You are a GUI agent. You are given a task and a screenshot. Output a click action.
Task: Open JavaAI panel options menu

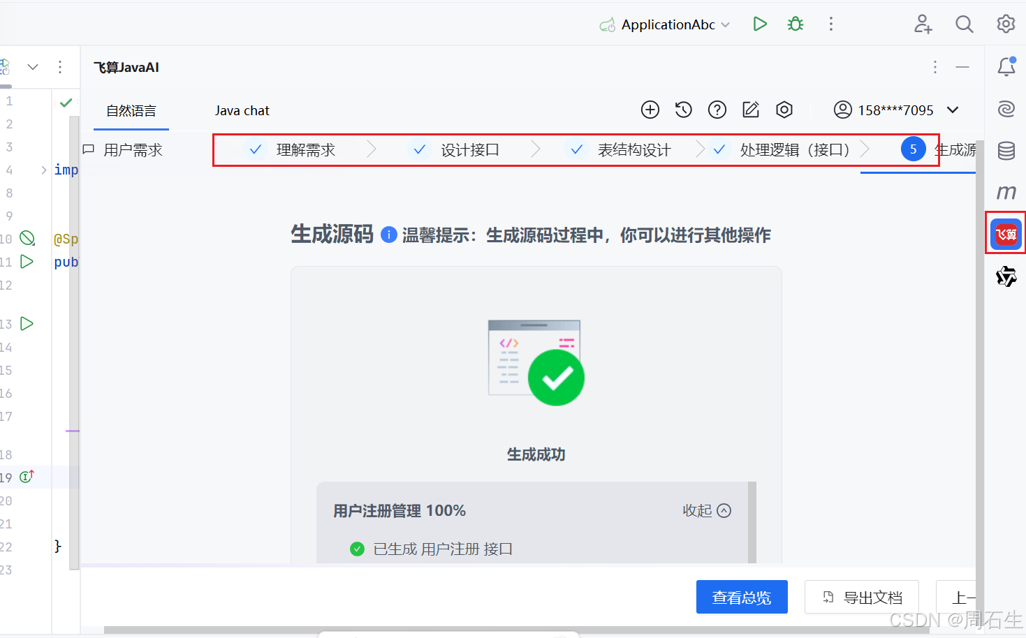pos(935,67)
